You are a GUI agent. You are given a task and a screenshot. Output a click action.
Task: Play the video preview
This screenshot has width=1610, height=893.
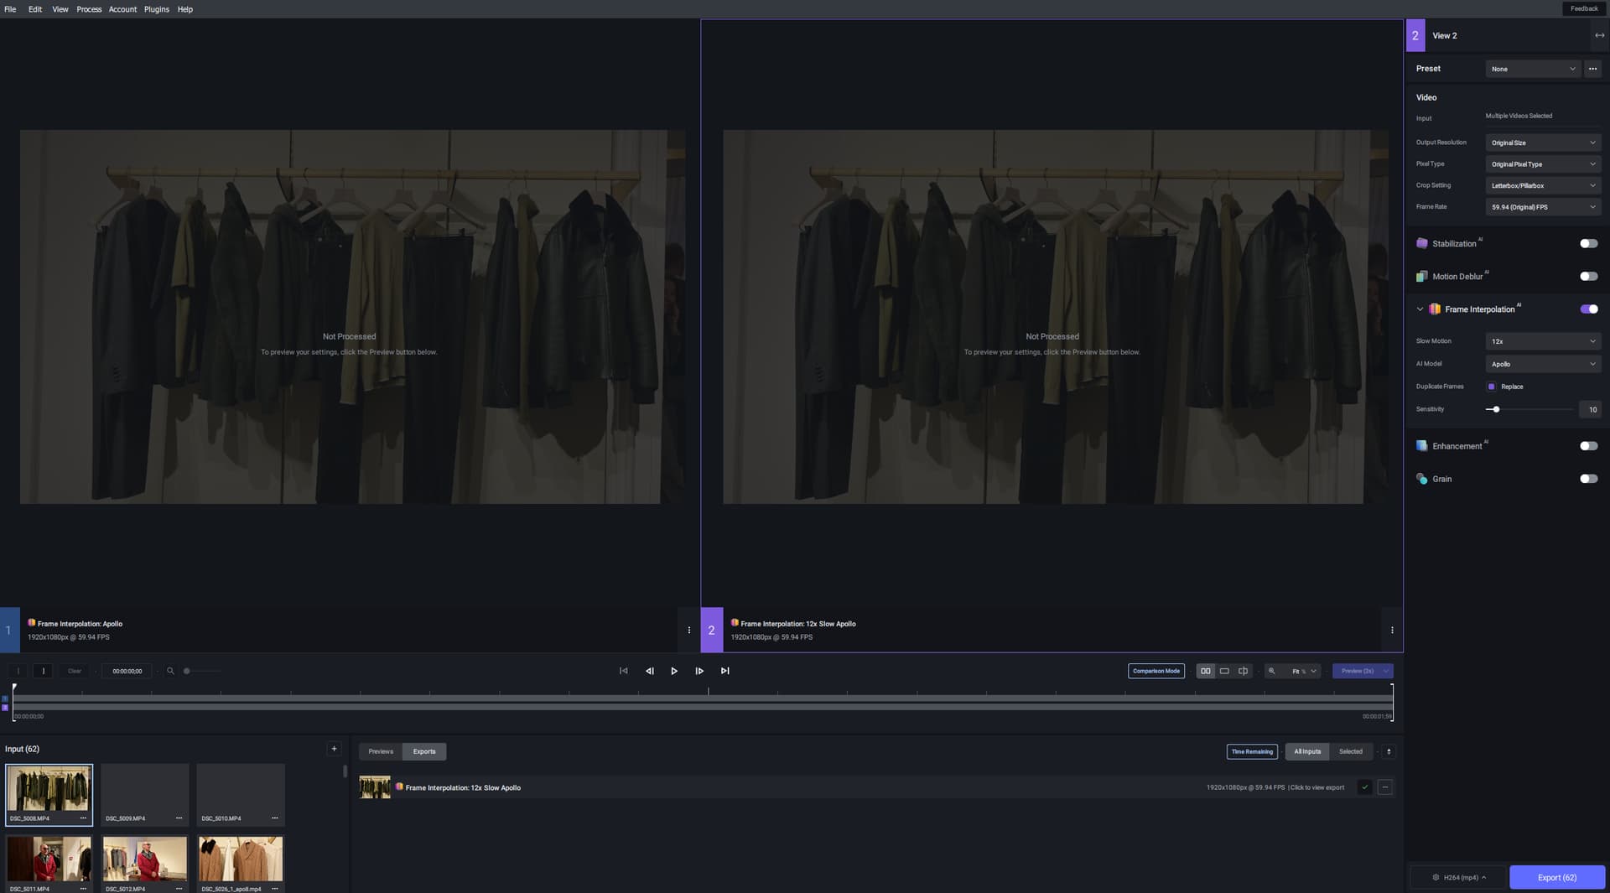tap(674, 671)
